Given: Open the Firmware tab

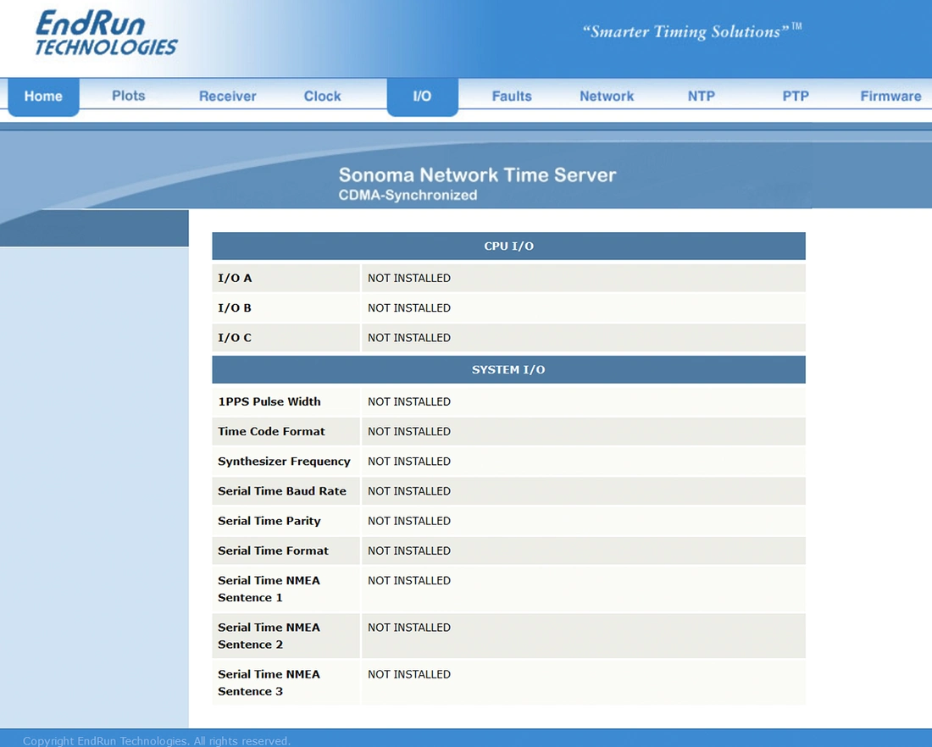Looking at the screenshot, I should pyautogui.click(x=890, y=97).
